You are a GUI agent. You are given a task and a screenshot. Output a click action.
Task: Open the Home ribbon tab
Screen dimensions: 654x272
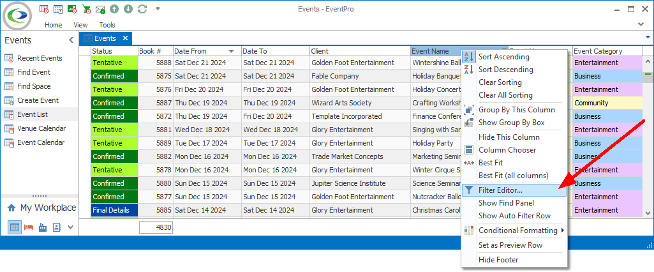point(54,25)
